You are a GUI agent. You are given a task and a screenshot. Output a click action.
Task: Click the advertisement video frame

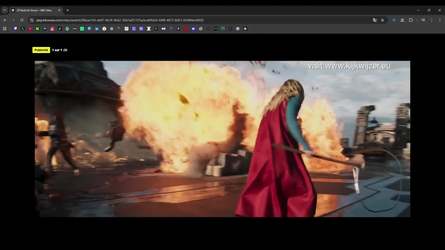coord(222,139)
